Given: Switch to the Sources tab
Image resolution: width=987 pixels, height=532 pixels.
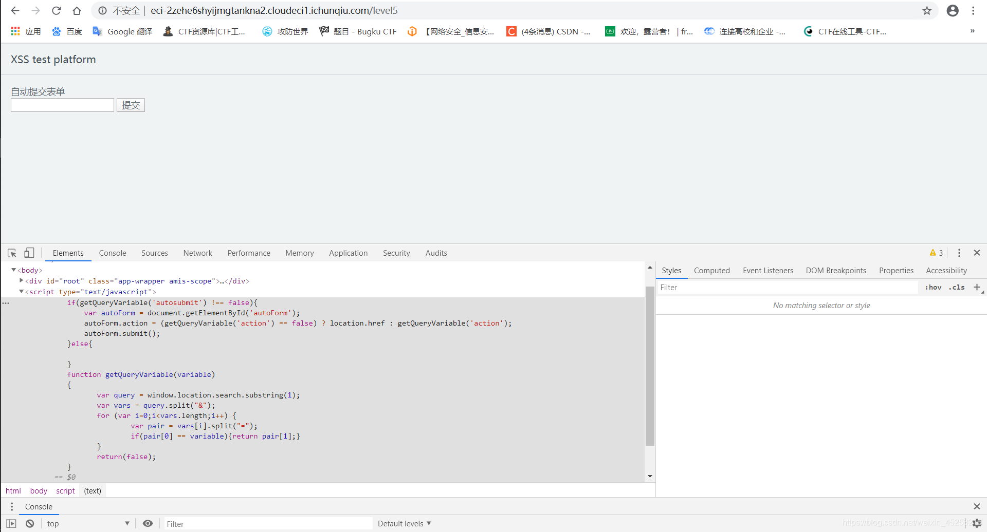Looking at the screenshot, I should pyautogui.click(x=155, y=253).
